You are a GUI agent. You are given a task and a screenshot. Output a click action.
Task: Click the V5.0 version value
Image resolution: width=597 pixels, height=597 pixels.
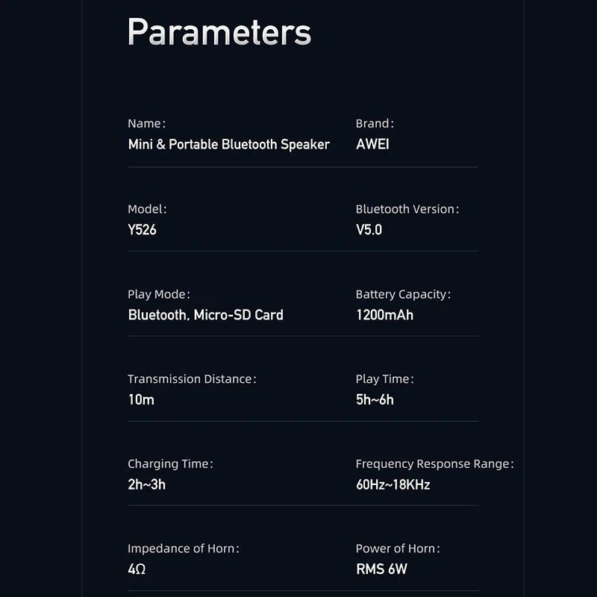(369, 230)
